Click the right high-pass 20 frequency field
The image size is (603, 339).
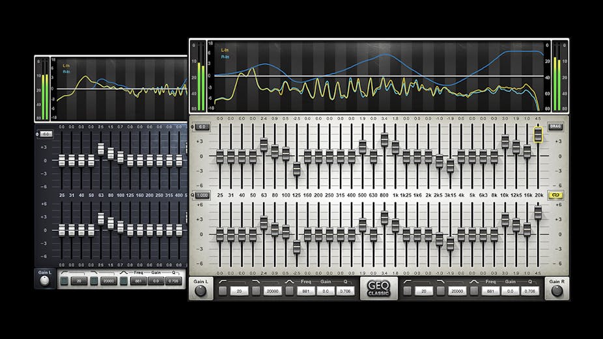pos(423,292)
